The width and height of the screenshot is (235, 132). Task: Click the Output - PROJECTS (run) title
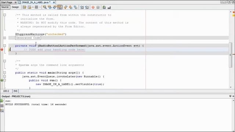tap(16, 96)
